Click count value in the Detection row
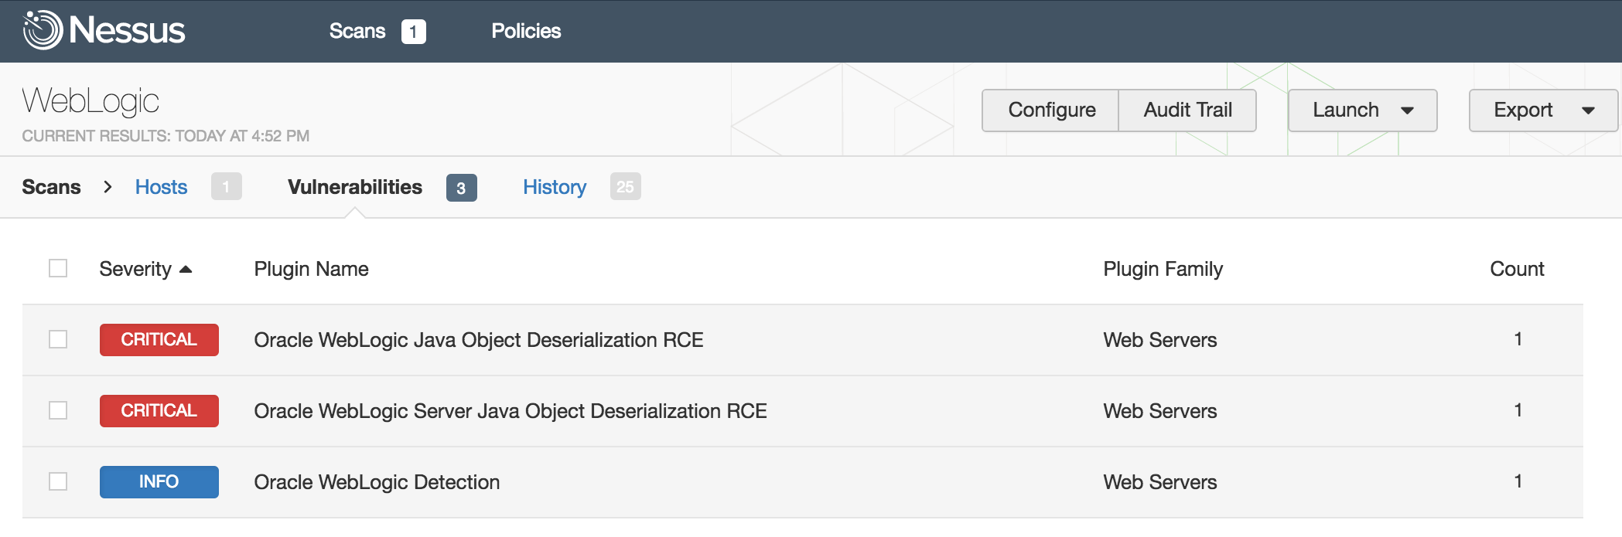The height and width of the screenshot is (537, 1622). tap(1518, 481)
